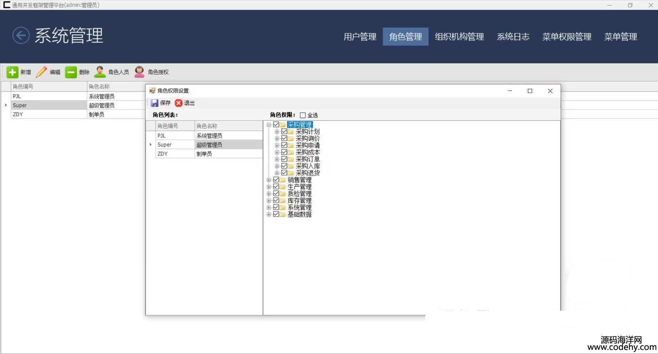Enable the 全选 checkbox

point(303,115)
